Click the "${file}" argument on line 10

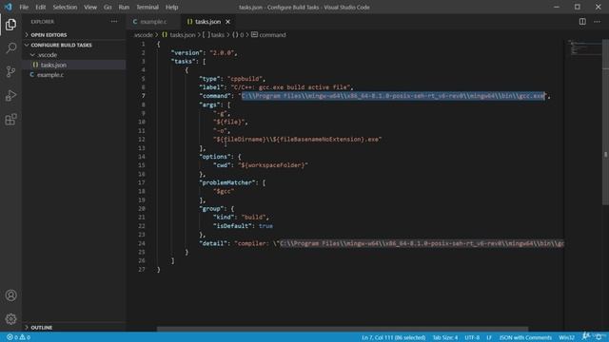228,122
